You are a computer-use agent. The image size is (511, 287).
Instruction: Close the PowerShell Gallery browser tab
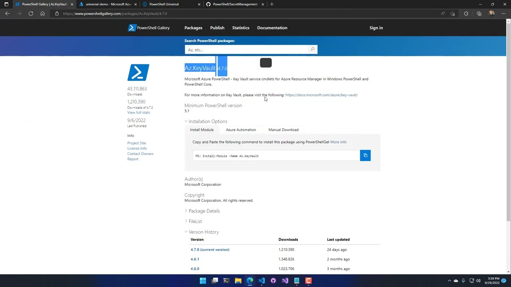(x=72, y=4)
